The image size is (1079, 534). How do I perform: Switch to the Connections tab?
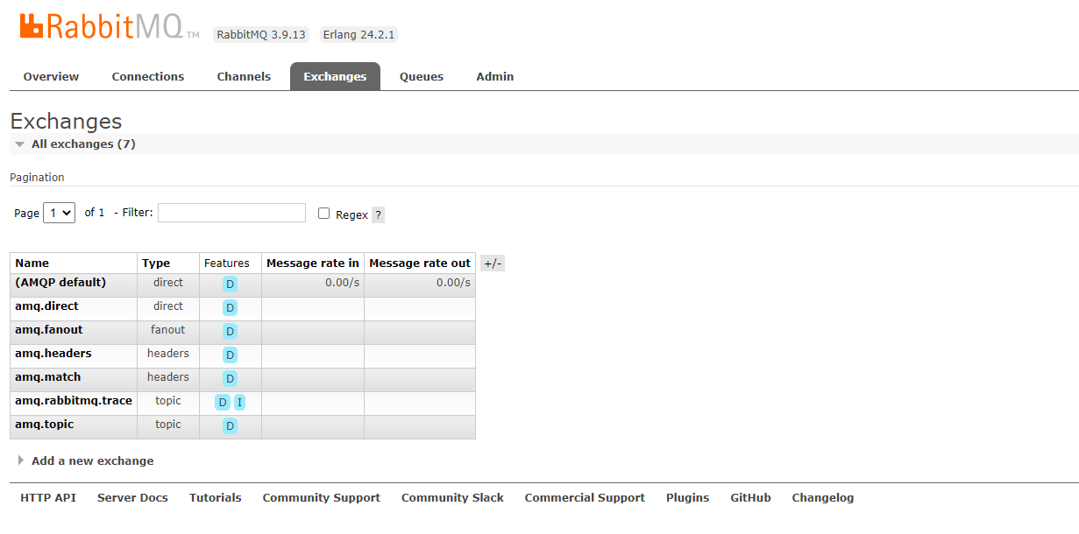click(x=148, y=76)
